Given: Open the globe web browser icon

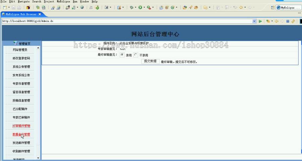Looking at the screenshot, I should (82, 7).
